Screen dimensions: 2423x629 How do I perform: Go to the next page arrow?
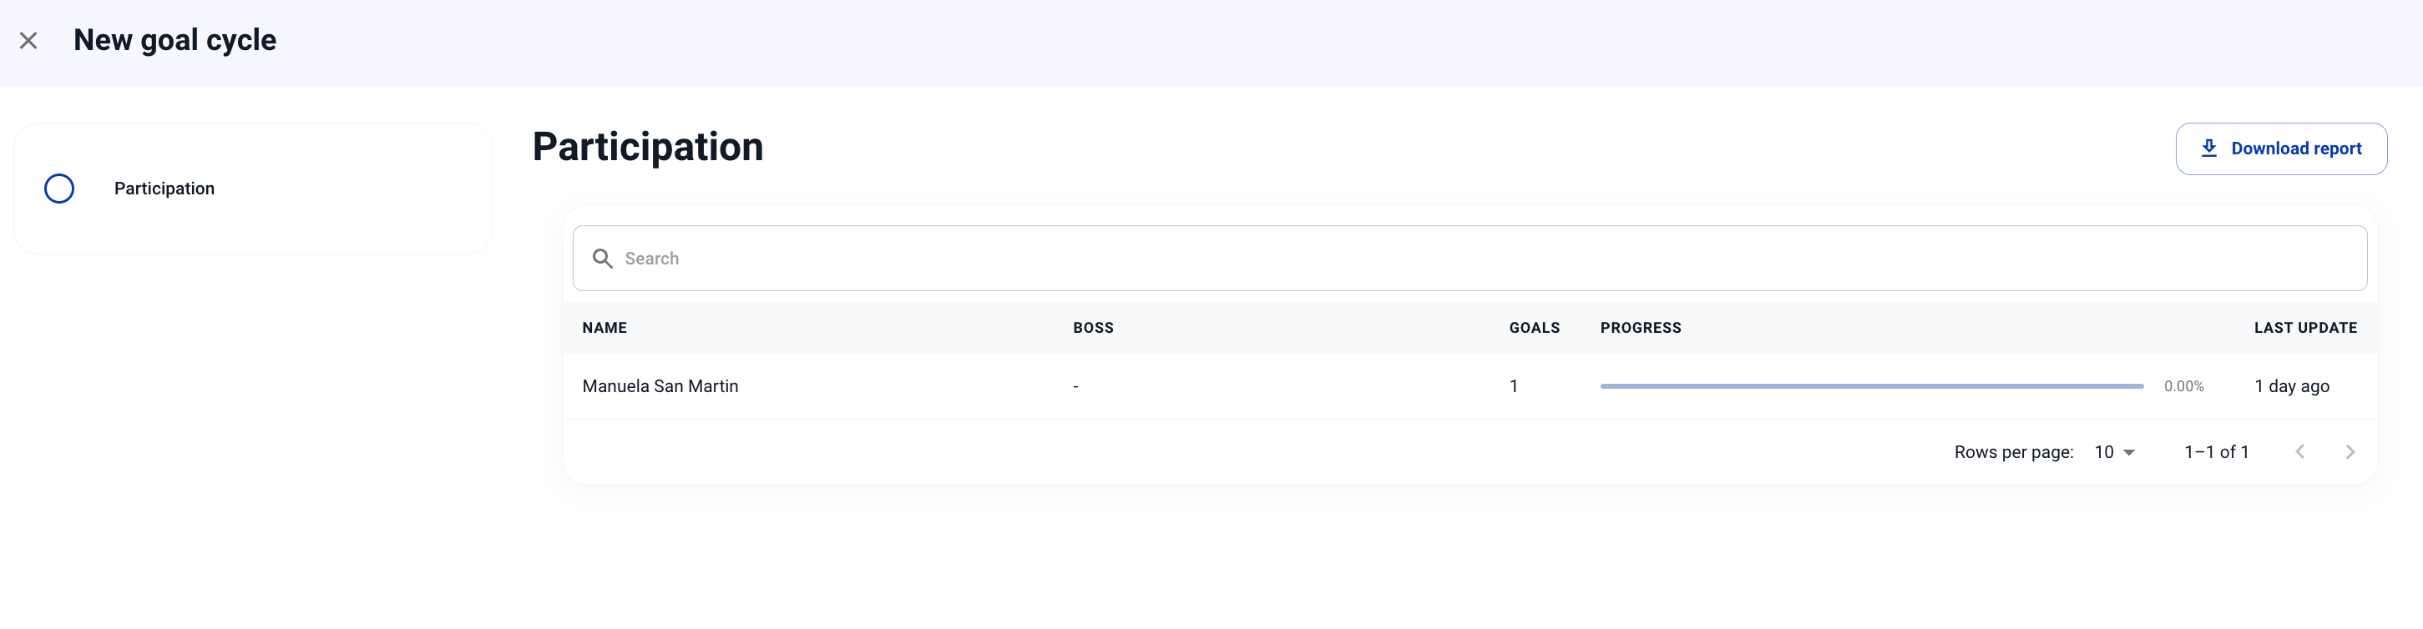point(2350,452)
